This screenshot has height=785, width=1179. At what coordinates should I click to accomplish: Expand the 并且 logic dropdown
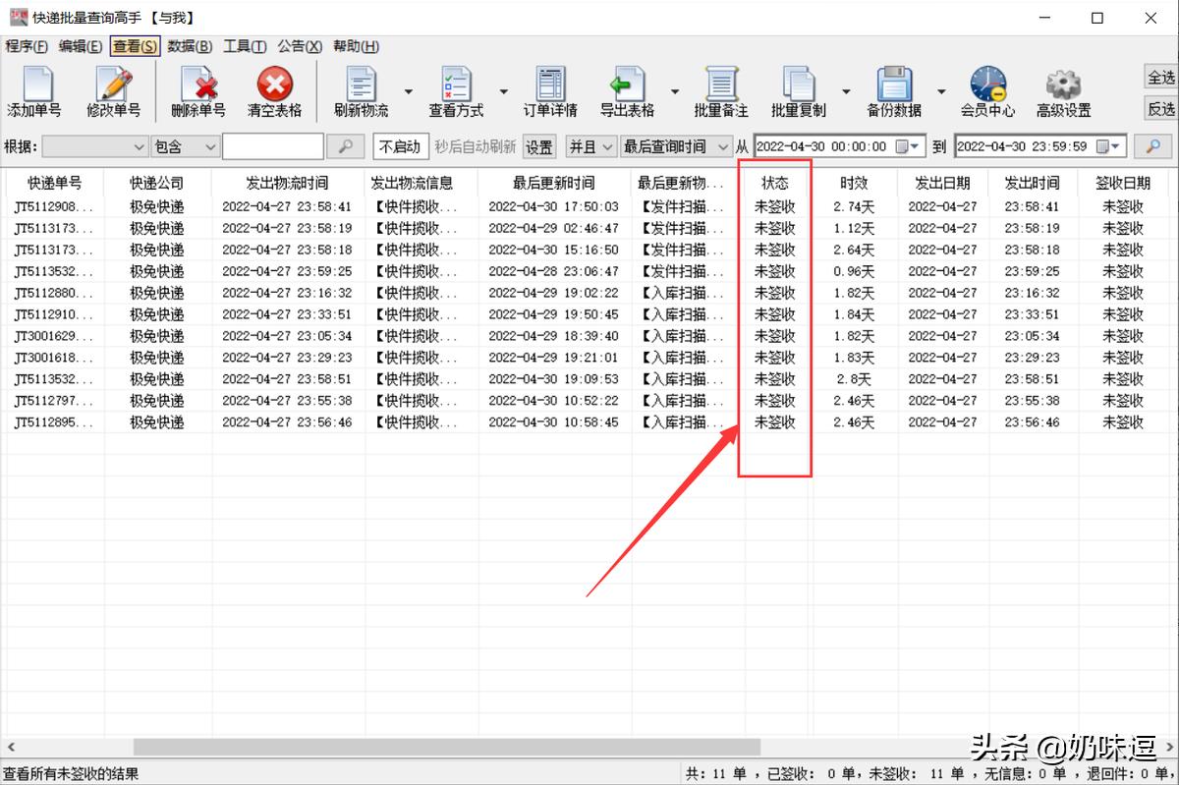tap(591, 146)
